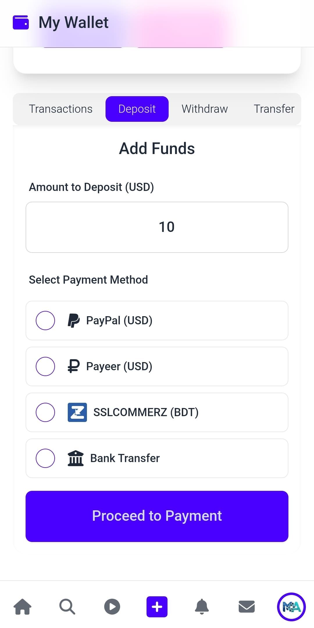314x628 pixels.
Task: Tap the home icon in bottom navigation
Action: point(23,606)
